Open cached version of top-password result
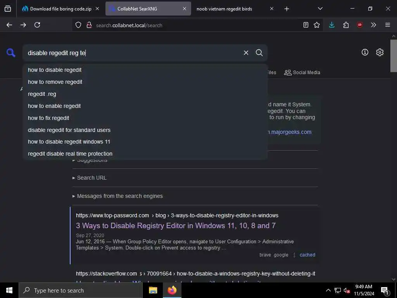 tap(307, 255)
